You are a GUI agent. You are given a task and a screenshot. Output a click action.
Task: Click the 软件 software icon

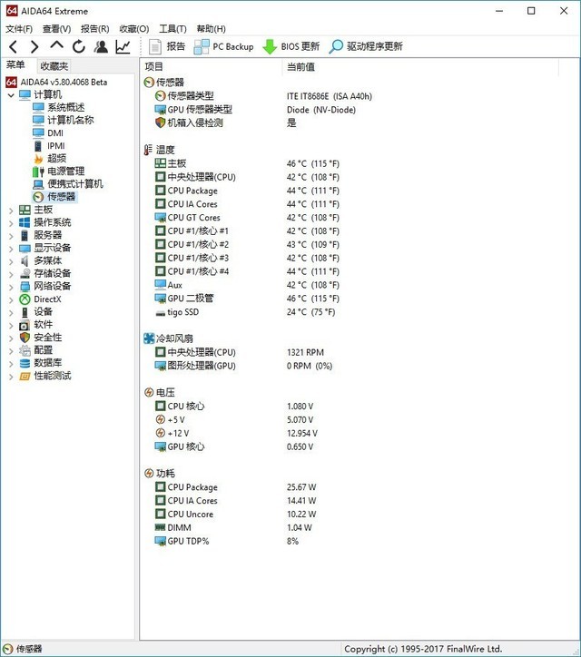click(25, 325)
